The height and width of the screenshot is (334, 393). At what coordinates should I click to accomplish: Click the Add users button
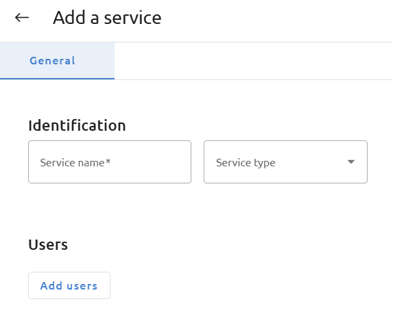[x=69, y=285]
